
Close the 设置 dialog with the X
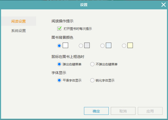[x=163, y=5]
